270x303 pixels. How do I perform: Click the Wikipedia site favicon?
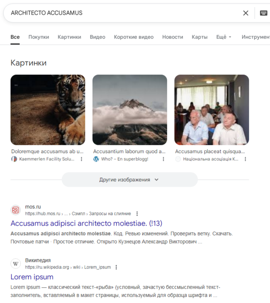coord(16,264)
